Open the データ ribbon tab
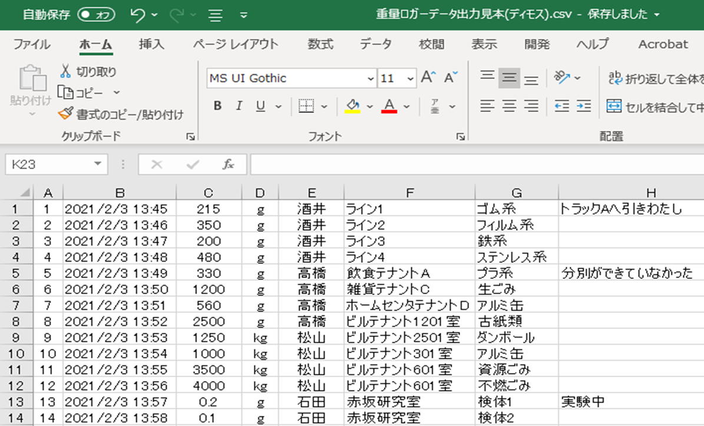Image resolution: width=704 pixels, height=426 pixels. (x=375, y=44)
